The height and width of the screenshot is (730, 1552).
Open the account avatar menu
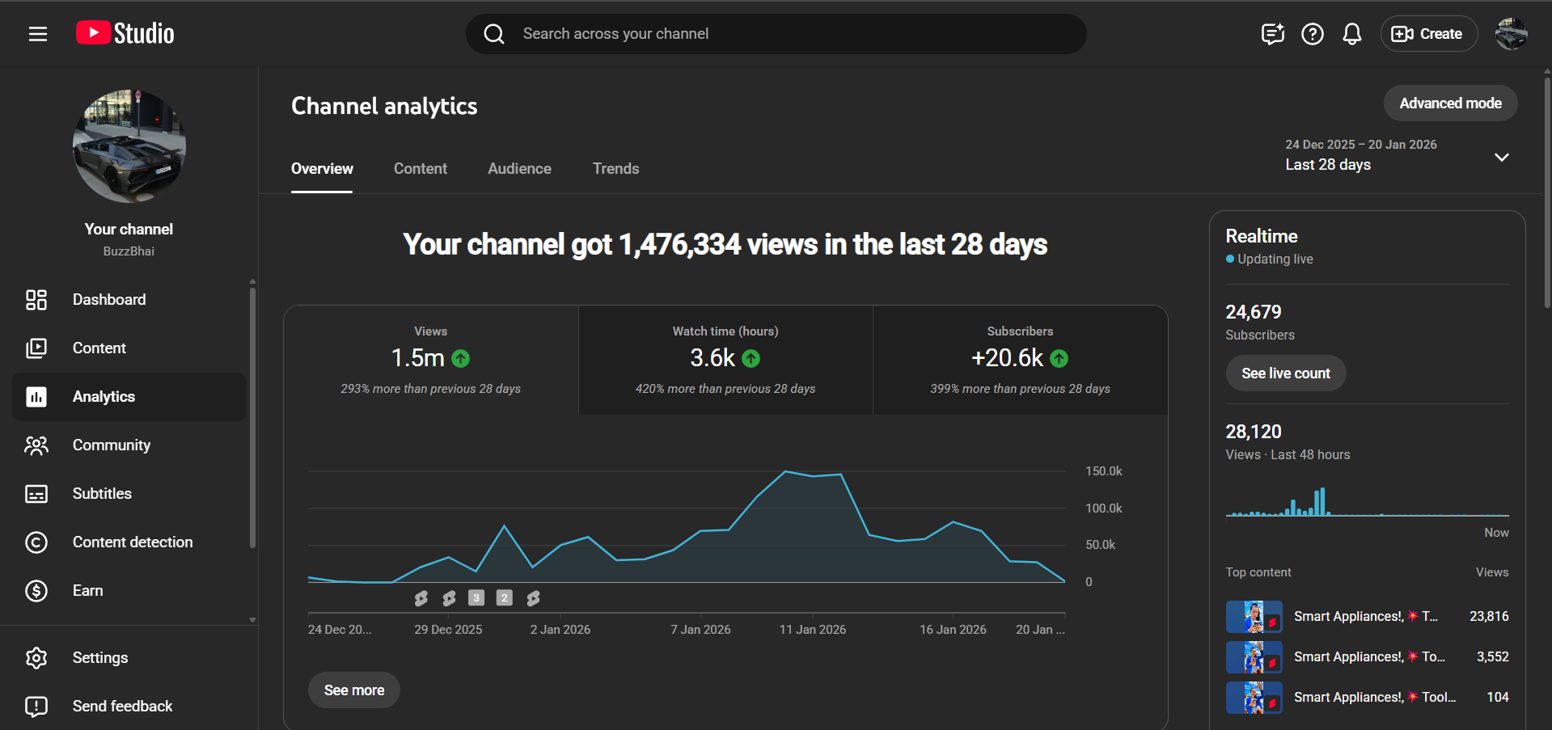1511,34
